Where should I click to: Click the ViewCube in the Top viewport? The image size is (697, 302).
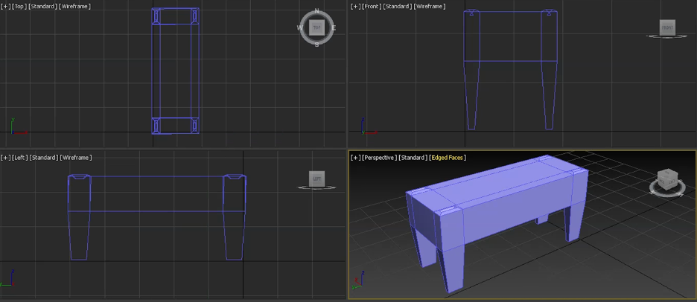[317, 28]
